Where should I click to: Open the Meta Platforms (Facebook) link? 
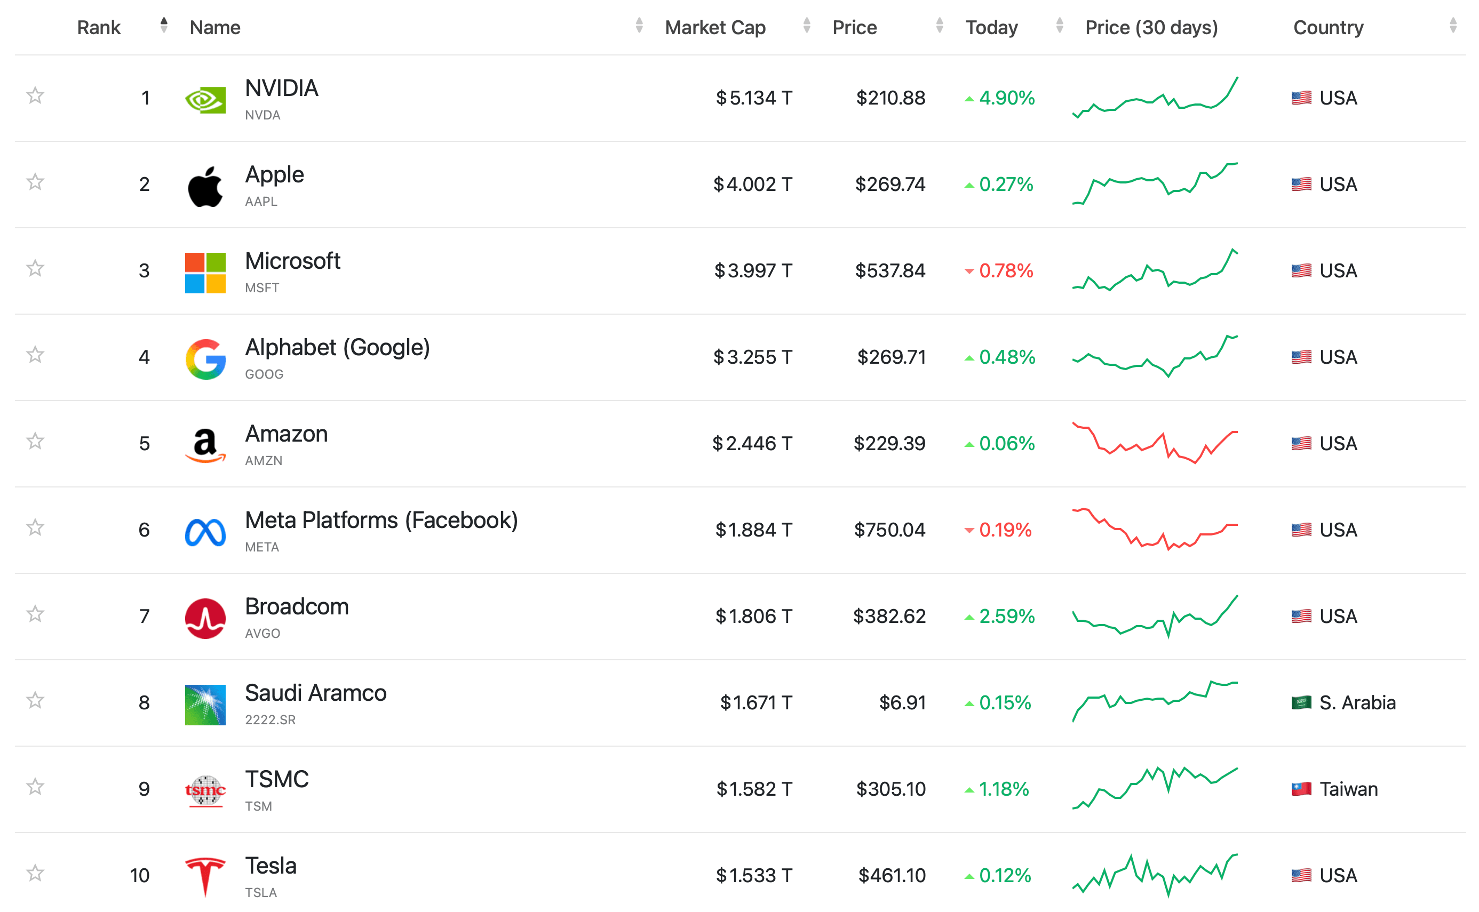[x=381, y=520]
